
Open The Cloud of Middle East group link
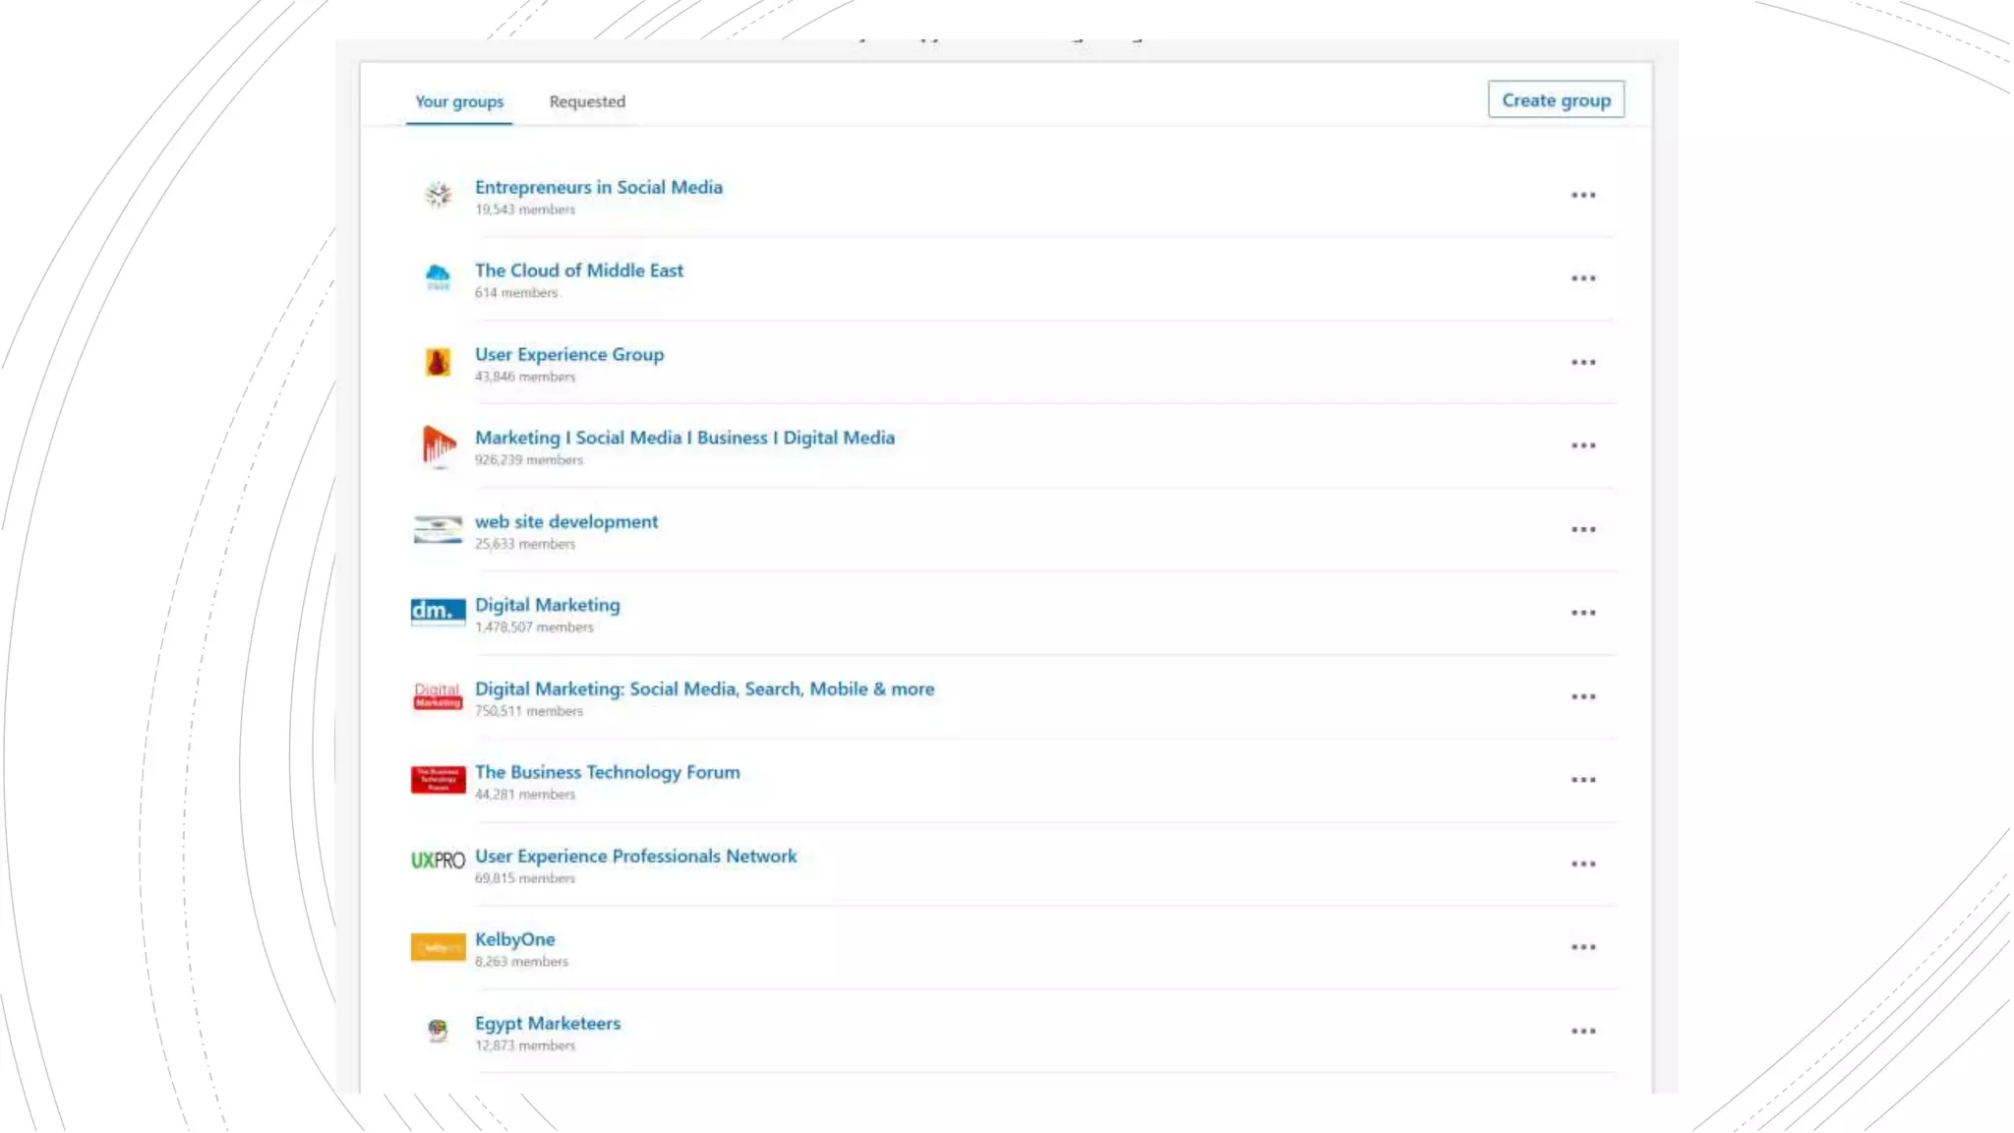click(x=578, y=270)
